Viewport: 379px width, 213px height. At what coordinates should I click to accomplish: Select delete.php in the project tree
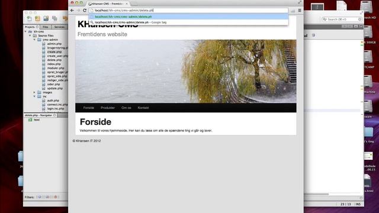54,60
